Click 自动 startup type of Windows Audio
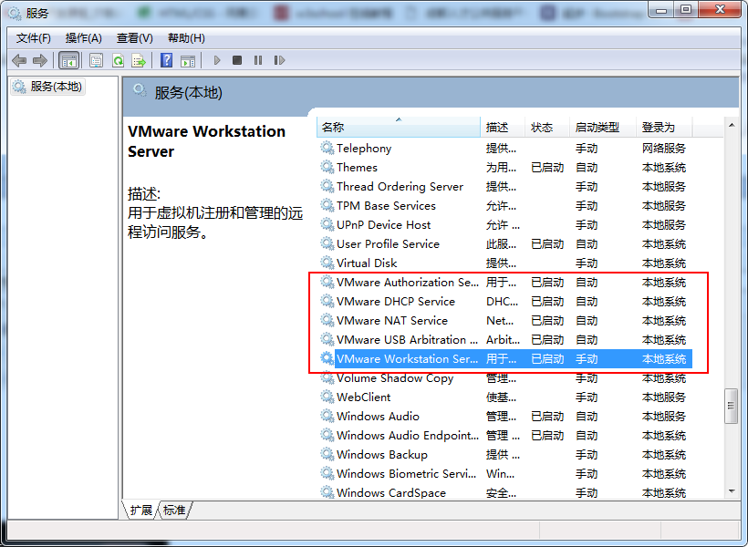This screenshot has width=748, height=547. 587,417
